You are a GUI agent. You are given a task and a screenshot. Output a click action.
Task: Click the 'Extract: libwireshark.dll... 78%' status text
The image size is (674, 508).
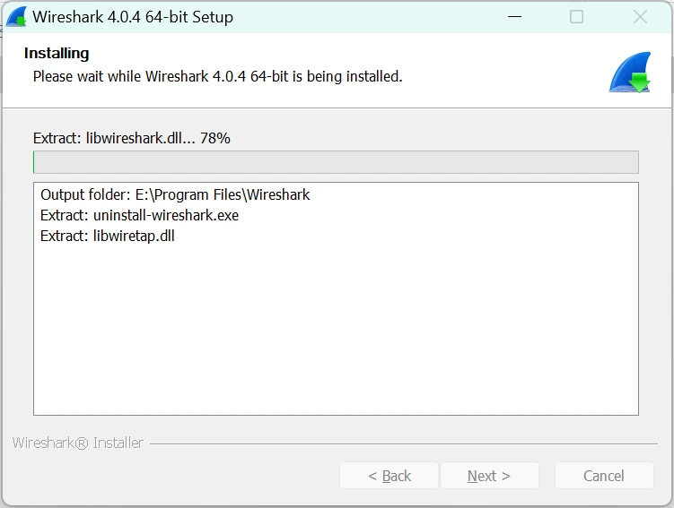(132, 138)
